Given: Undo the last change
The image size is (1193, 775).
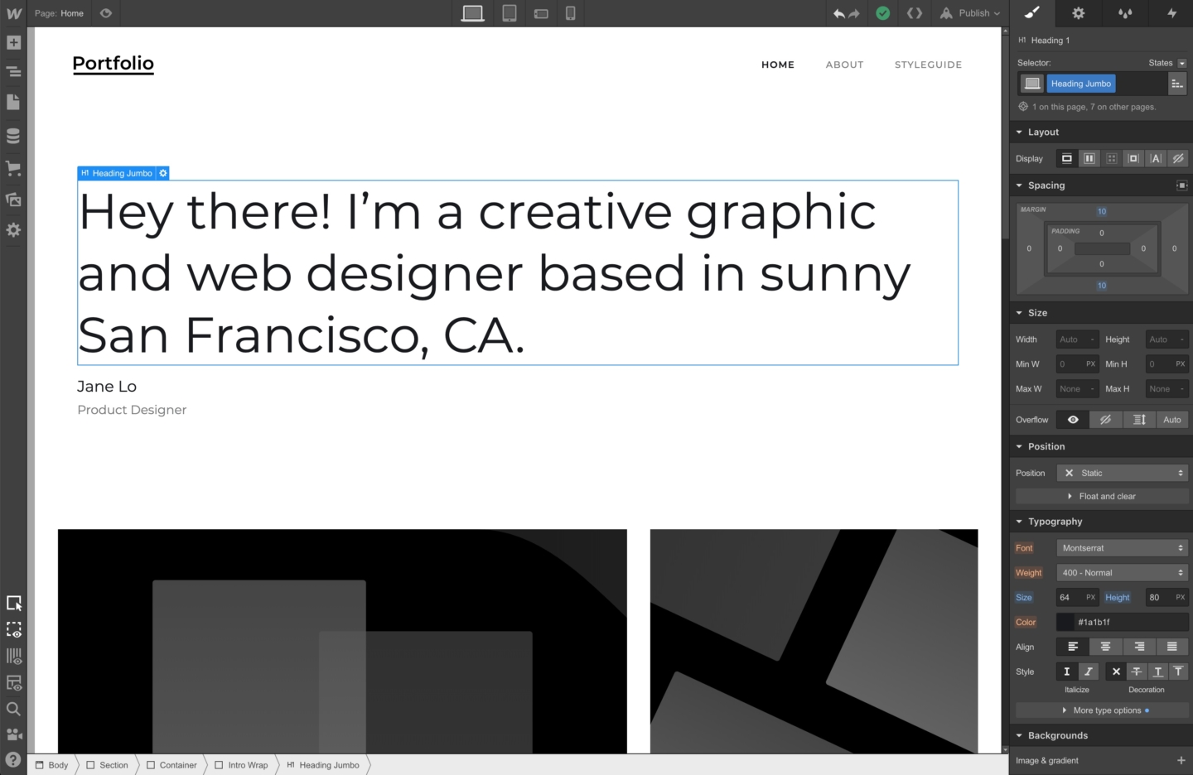Looking at the screenshot, I should pos(839,13).
